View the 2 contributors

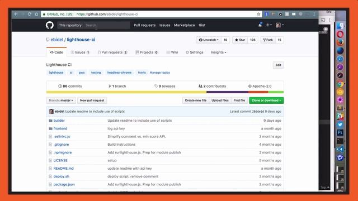tap(213, 86)
